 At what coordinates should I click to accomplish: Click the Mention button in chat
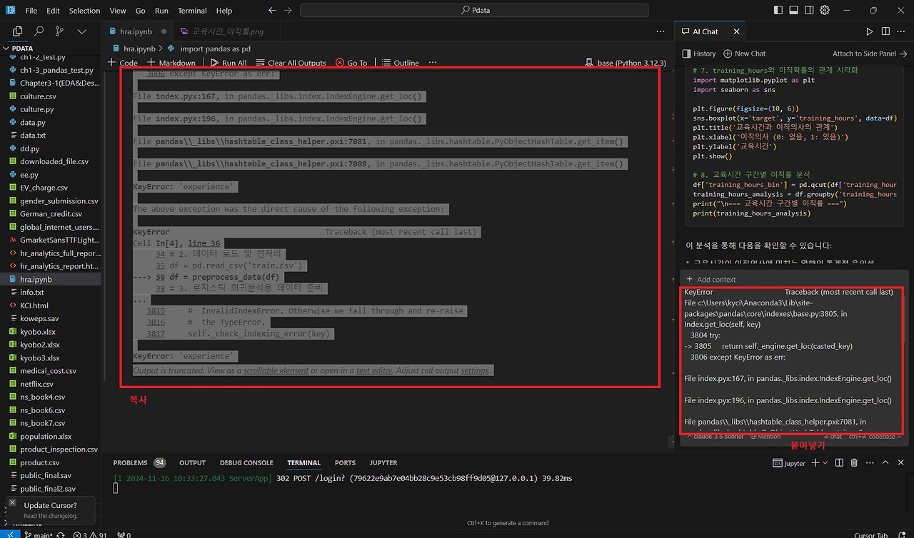[x=765, y=436]
